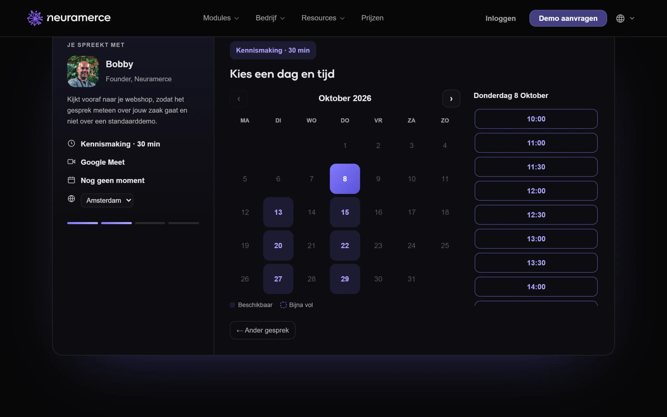Choose the 13:30 time slot
Screen dimensions: 667x417
tap(536, 263)
